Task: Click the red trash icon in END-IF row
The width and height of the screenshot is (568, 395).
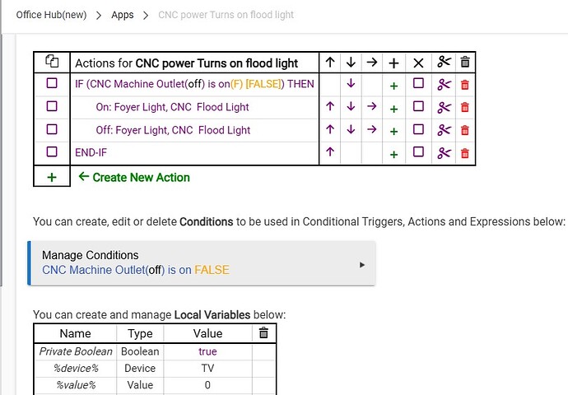Action: pyautogui.click(x=464, y=153)
